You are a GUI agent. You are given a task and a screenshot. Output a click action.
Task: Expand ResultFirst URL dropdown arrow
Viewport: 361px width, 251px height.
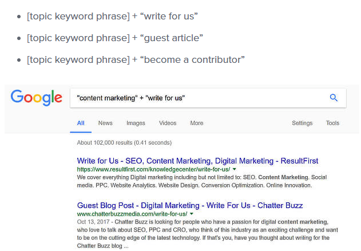[235, 170]
